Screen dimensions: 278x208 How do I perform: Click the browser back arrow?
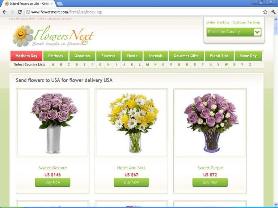coord(4,12)
